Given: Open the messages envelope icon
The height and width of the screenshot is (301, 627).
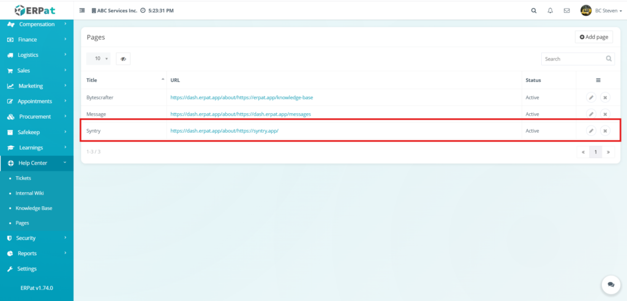Looking at the screenshot, I should click(566, 11).
